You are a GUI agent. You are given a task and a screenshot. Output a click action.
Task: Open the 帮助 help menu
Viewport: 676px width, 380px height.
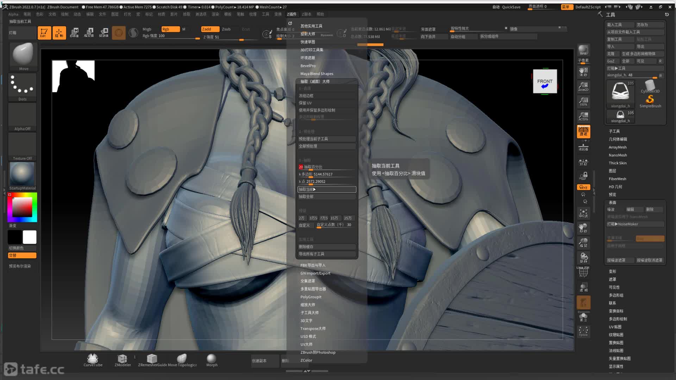tap(320, 14)
